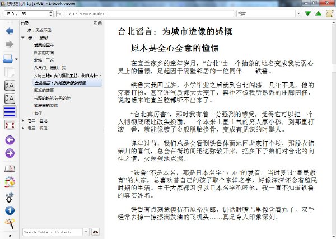Image resolution: width=336 pixels, height=239 pixels.
Task: Increase the font size
Action: click(10, 86)
